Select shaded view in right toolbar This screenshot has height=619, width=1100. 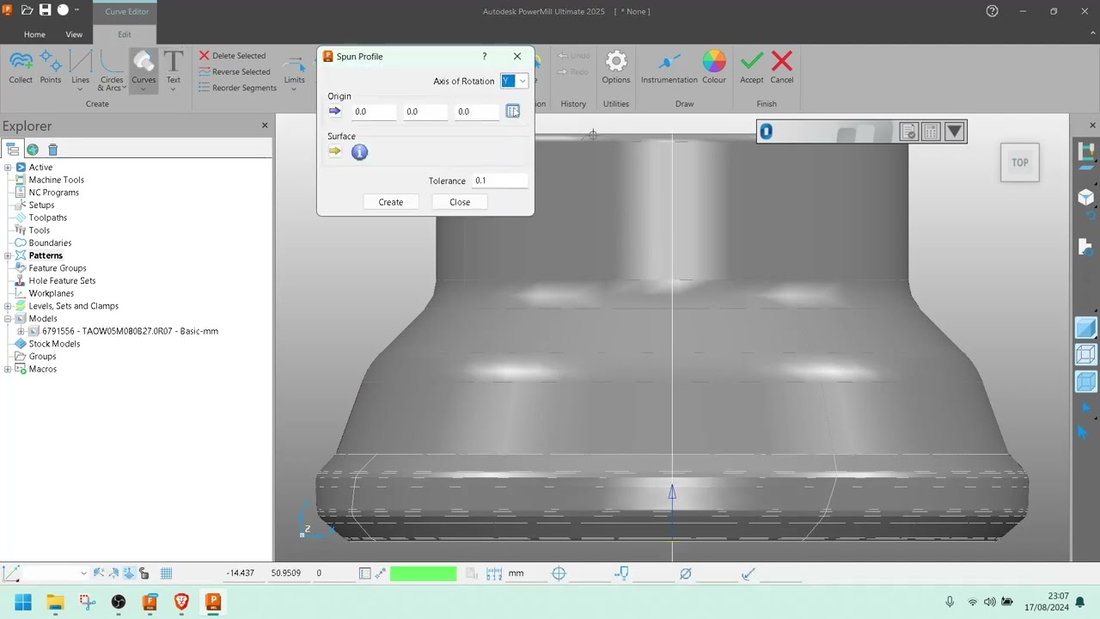click(x=1086, y=328)
